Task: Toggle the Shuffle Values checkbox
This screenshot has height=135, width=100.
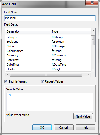Action: pyautogui.click(x=6, y=81)
